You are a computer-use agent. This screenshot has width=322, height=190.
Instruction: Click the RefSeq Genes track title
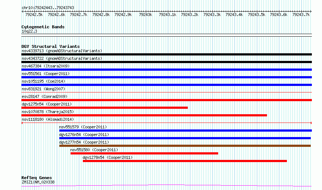(x=37, y=178)
